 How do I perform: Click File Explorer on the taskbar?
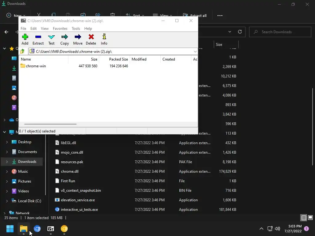pyautogui.click(x=23, y=229)
